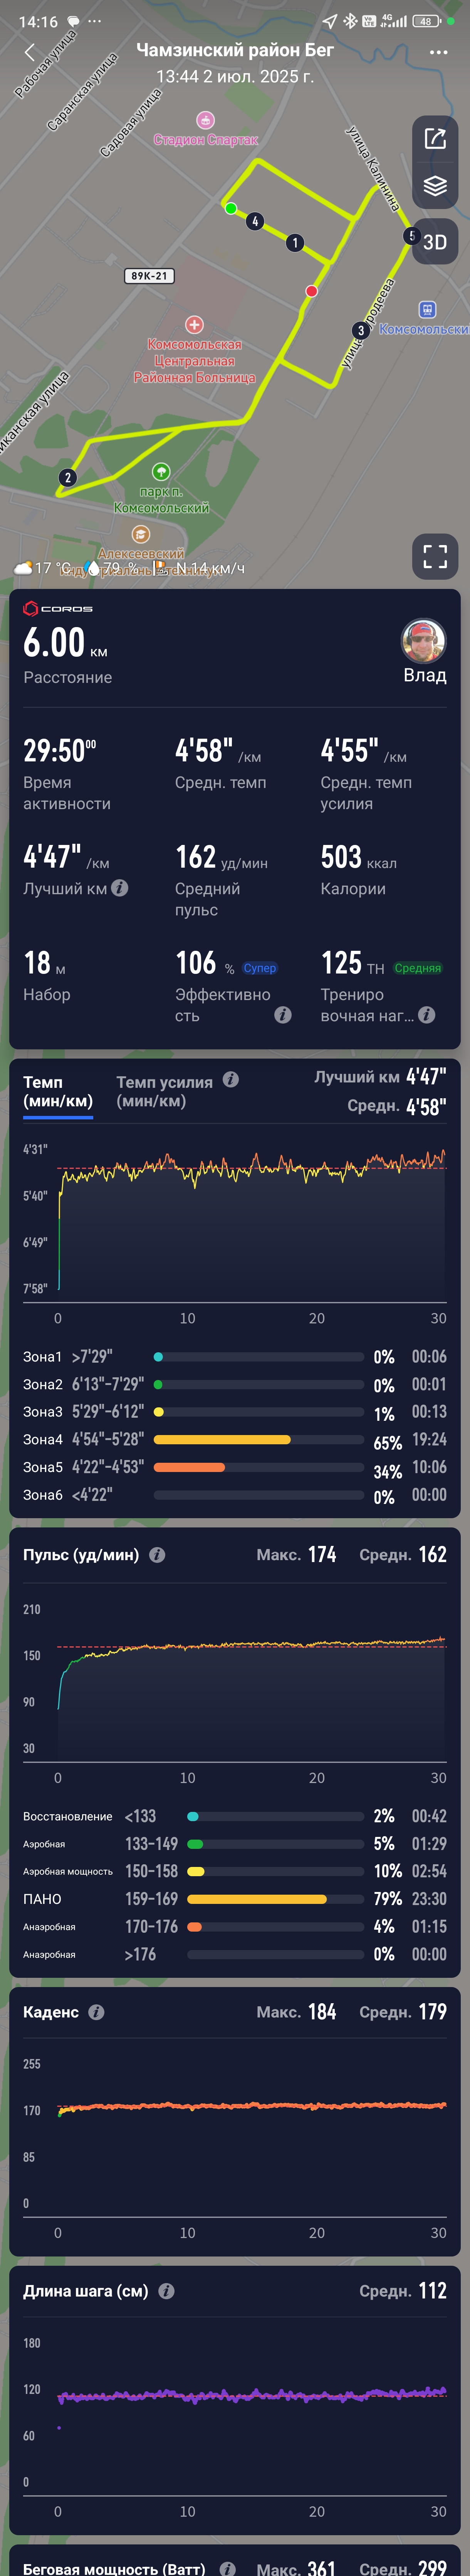Tap the Зона5 pace bar
The width and height of the screenshot is (470, 2576).
tap(258, 1467)
